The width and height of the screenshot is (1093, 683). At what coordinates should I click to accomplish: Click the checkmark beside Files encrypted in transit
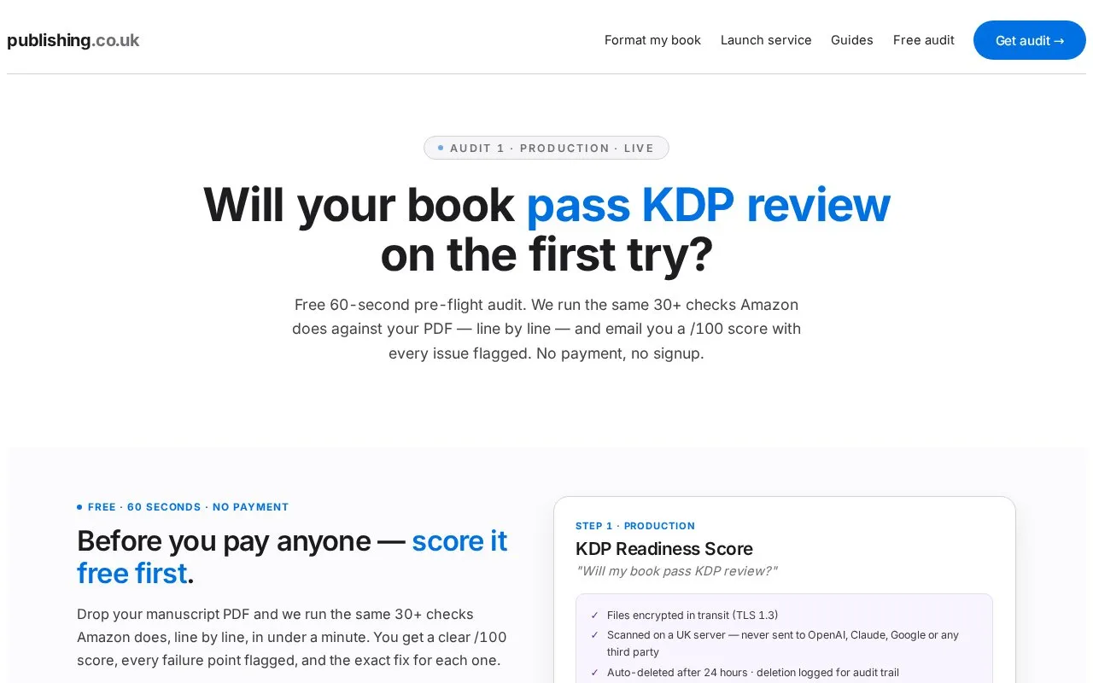(x=595, y=615)
